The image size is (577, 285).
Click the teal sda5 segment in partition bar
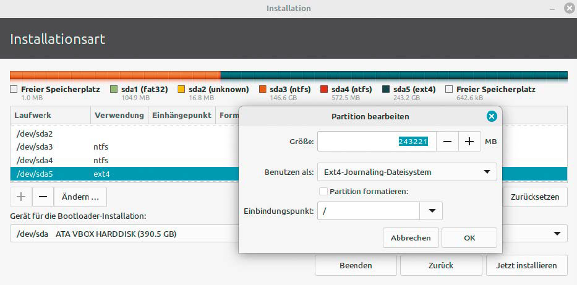(x=394, y=75)
